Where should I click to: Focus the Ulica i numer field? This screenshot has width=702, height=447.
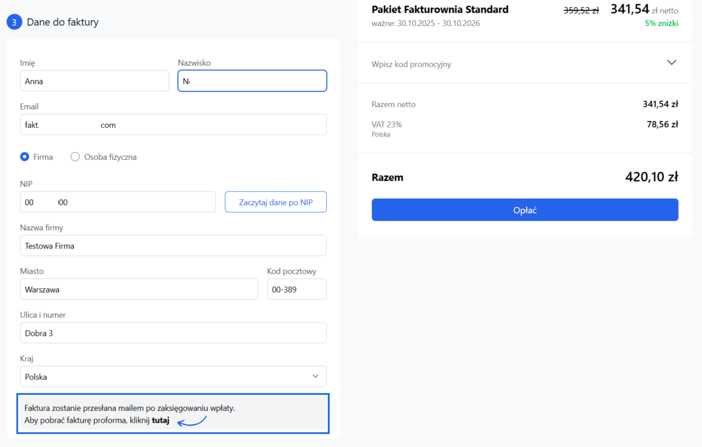point(173,333)
